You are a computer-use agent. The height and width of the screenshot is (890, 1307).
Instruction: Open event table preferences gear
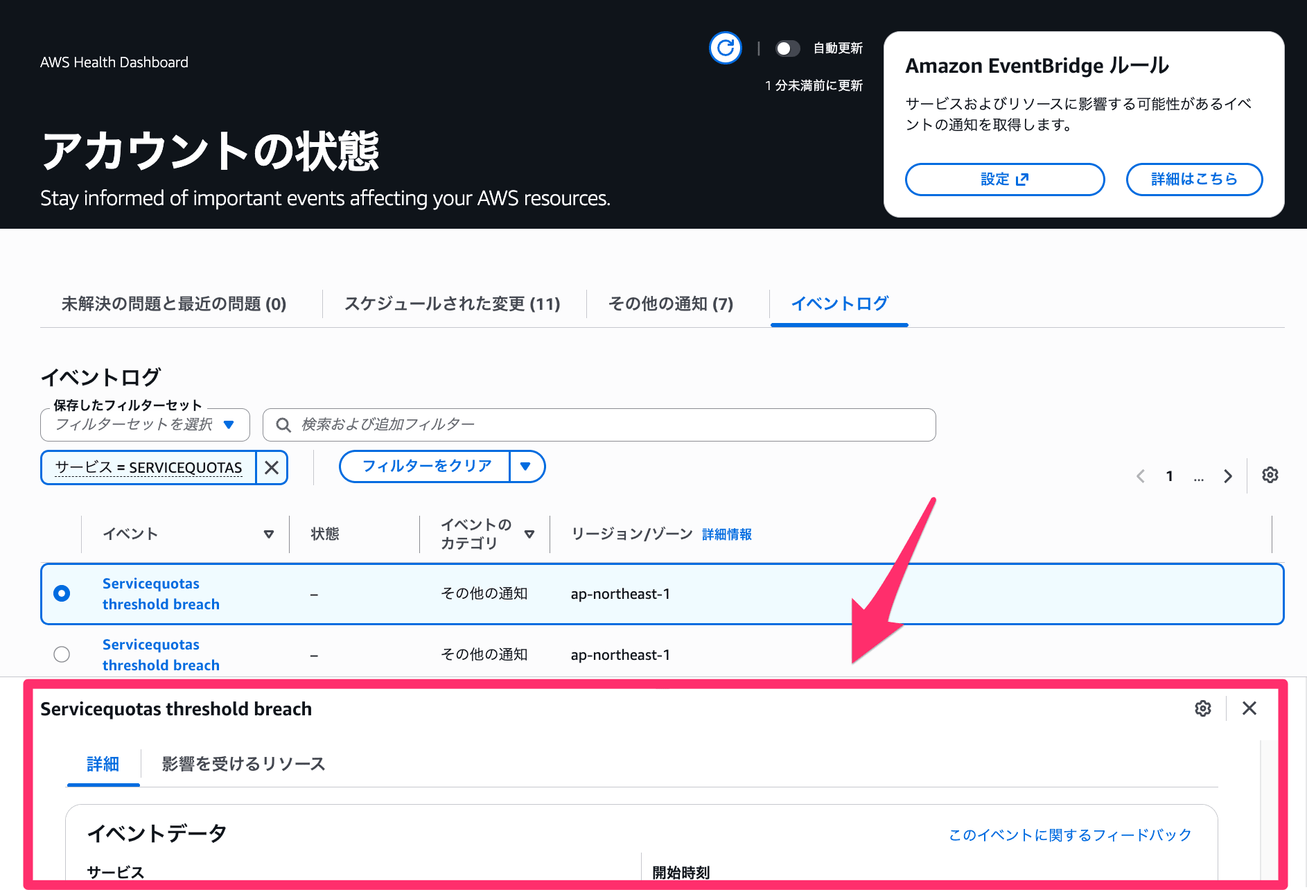pos(1270,475)
